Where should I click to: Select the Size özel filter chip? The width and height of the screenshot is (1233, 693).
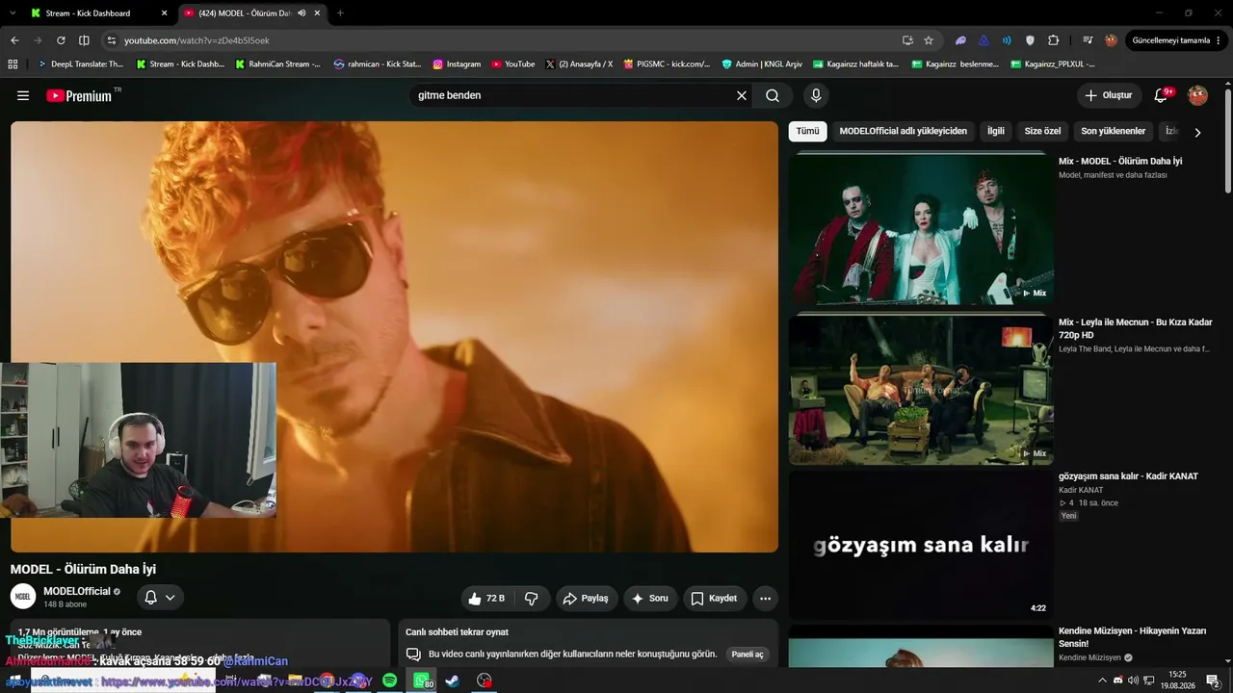click(1042, 131)
